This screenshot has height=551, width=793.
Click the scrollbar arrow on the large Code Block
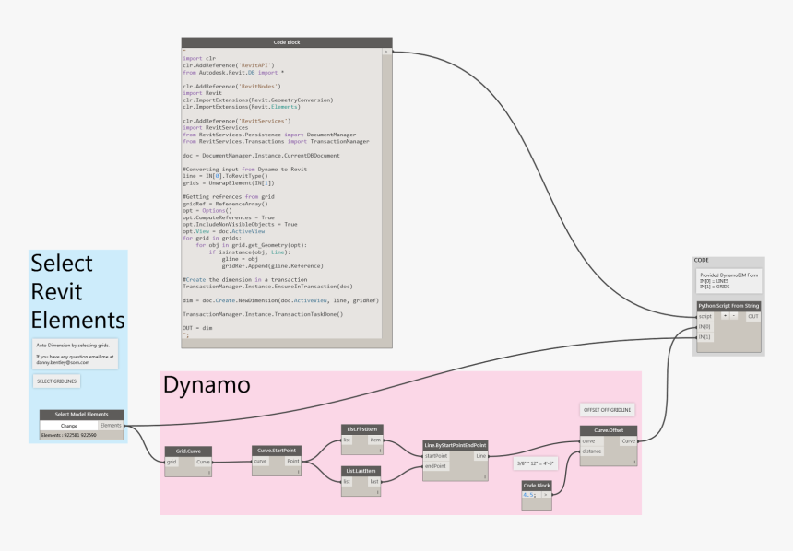[386, 52]
